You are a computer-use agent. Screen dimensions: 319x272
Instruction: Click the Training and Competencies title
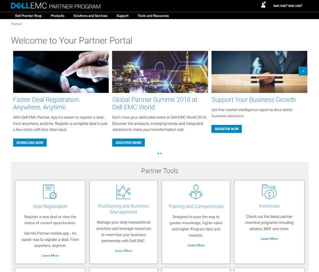coord(196,206)
